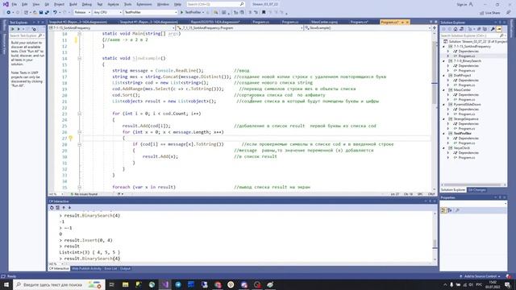516x290 pixels.
Task: Click the Clear Screen icon in C# Interactive
Action: 57,208
